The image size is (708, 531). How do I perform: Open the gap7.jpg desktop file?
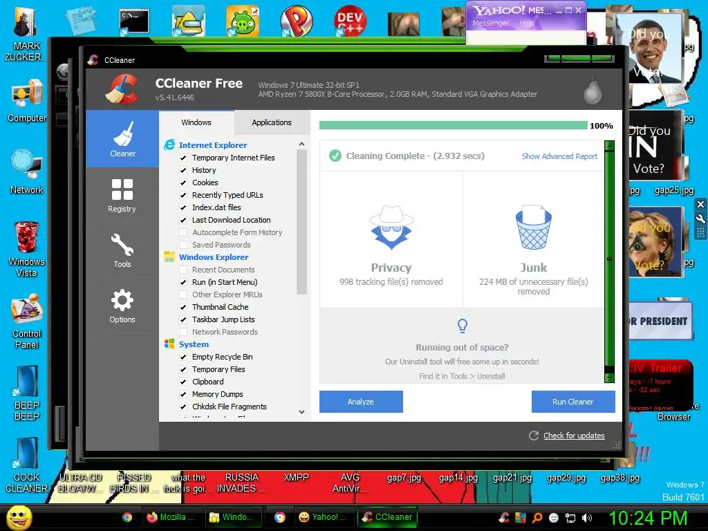click(x=404, y=477)
